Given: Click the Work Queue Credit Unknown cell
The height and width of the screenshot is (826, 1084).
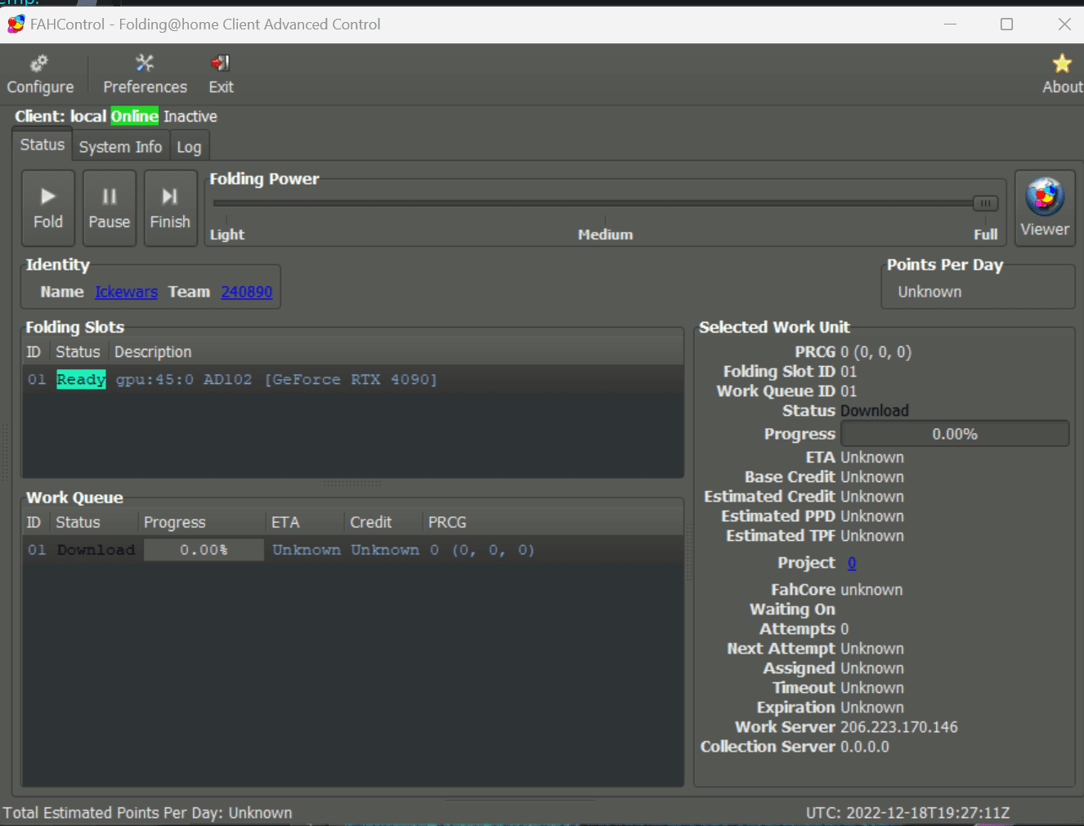Looking at the screenshot, I should pos(385,550).
